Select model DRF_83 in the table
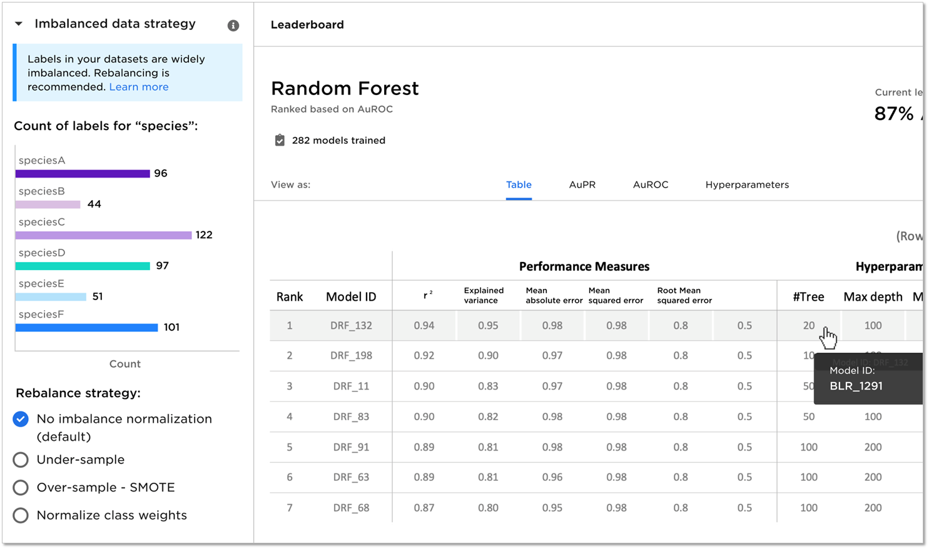The width and height of the screenshot is (929, 549). [351, 417]
